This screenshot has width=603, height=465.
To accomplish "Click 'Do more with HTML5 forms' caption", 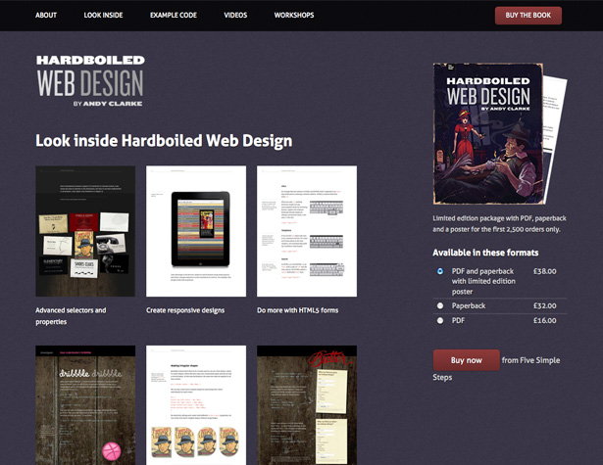I will pyautogui.click(x=298, y=310).
